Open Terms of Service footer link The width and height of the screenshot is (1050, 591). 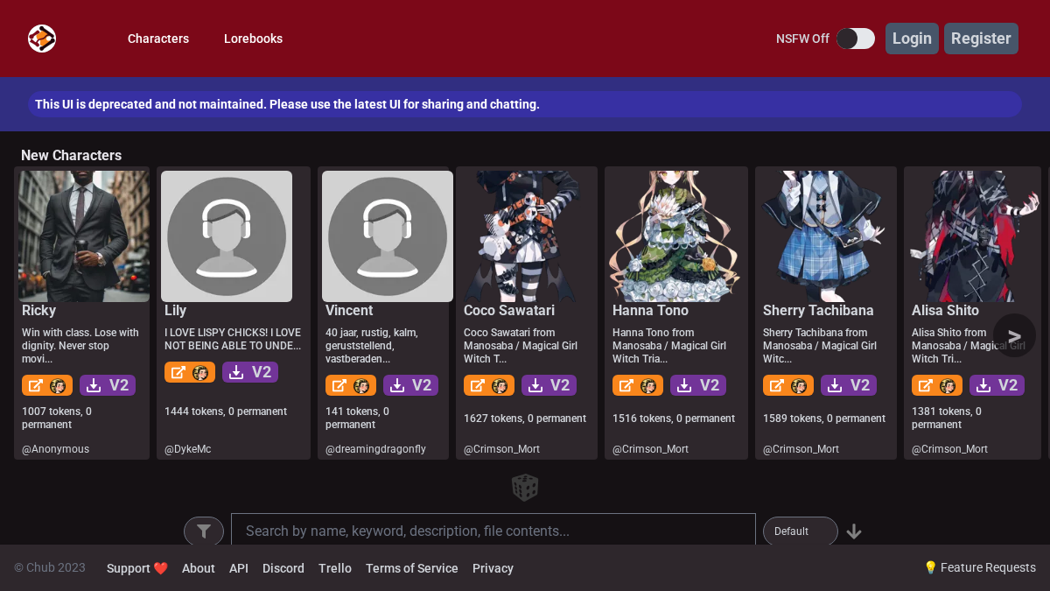(x=412, y=568)
